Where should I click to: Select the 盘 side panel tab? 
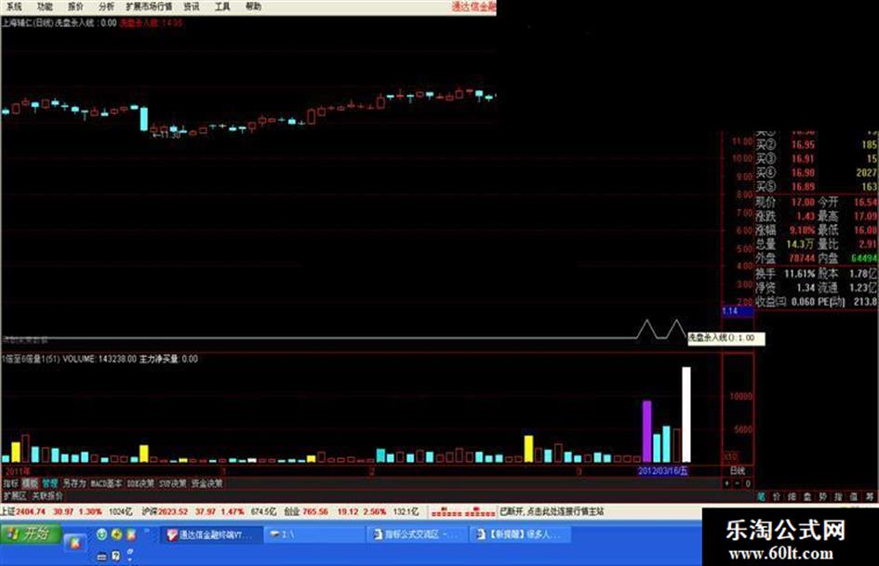click(x=807, y=496)
